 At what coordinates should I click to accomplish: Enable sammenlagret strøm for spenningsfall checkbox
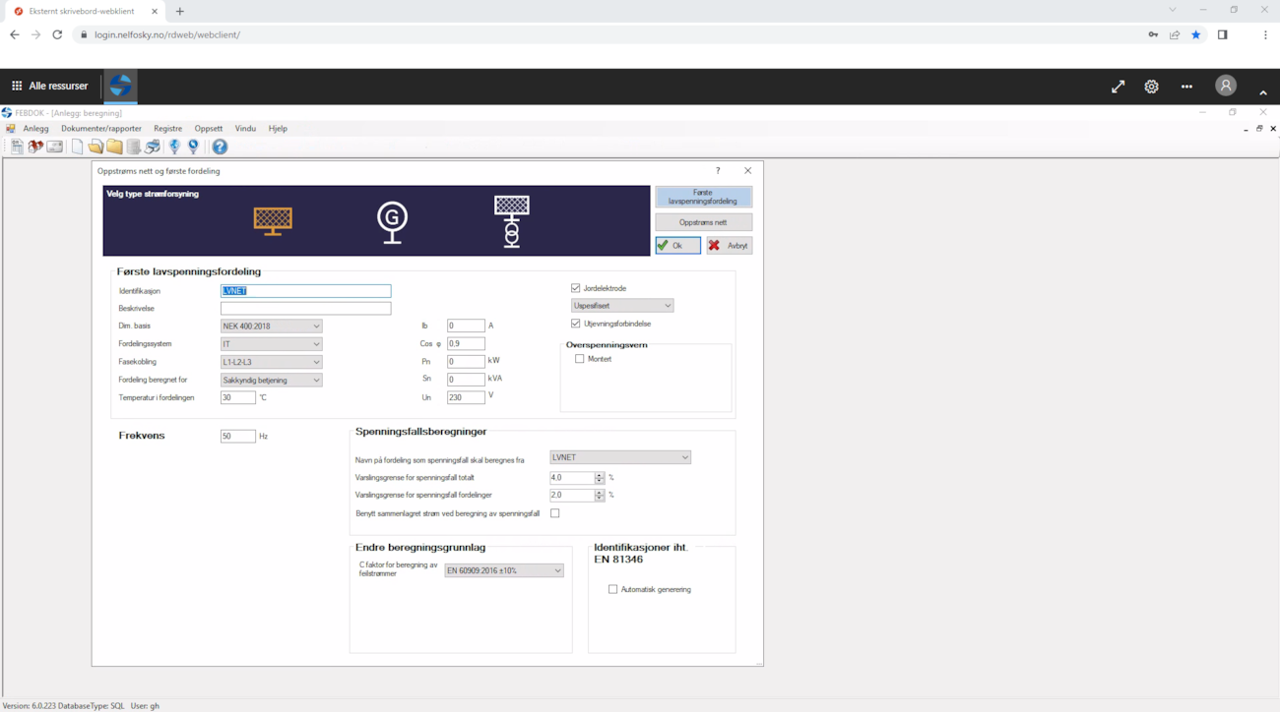(555, 513)
